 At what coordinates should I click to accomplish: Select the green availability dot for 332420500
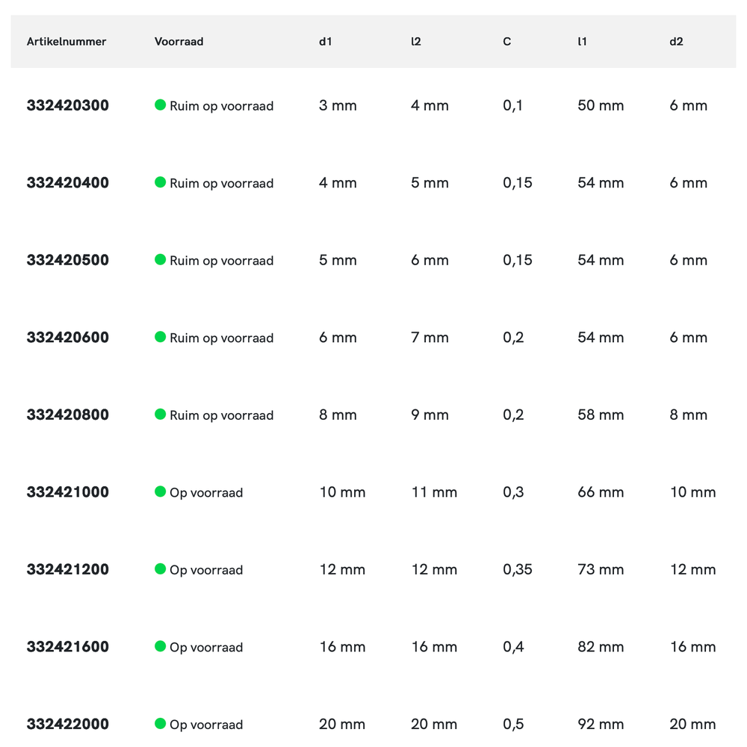160,260
